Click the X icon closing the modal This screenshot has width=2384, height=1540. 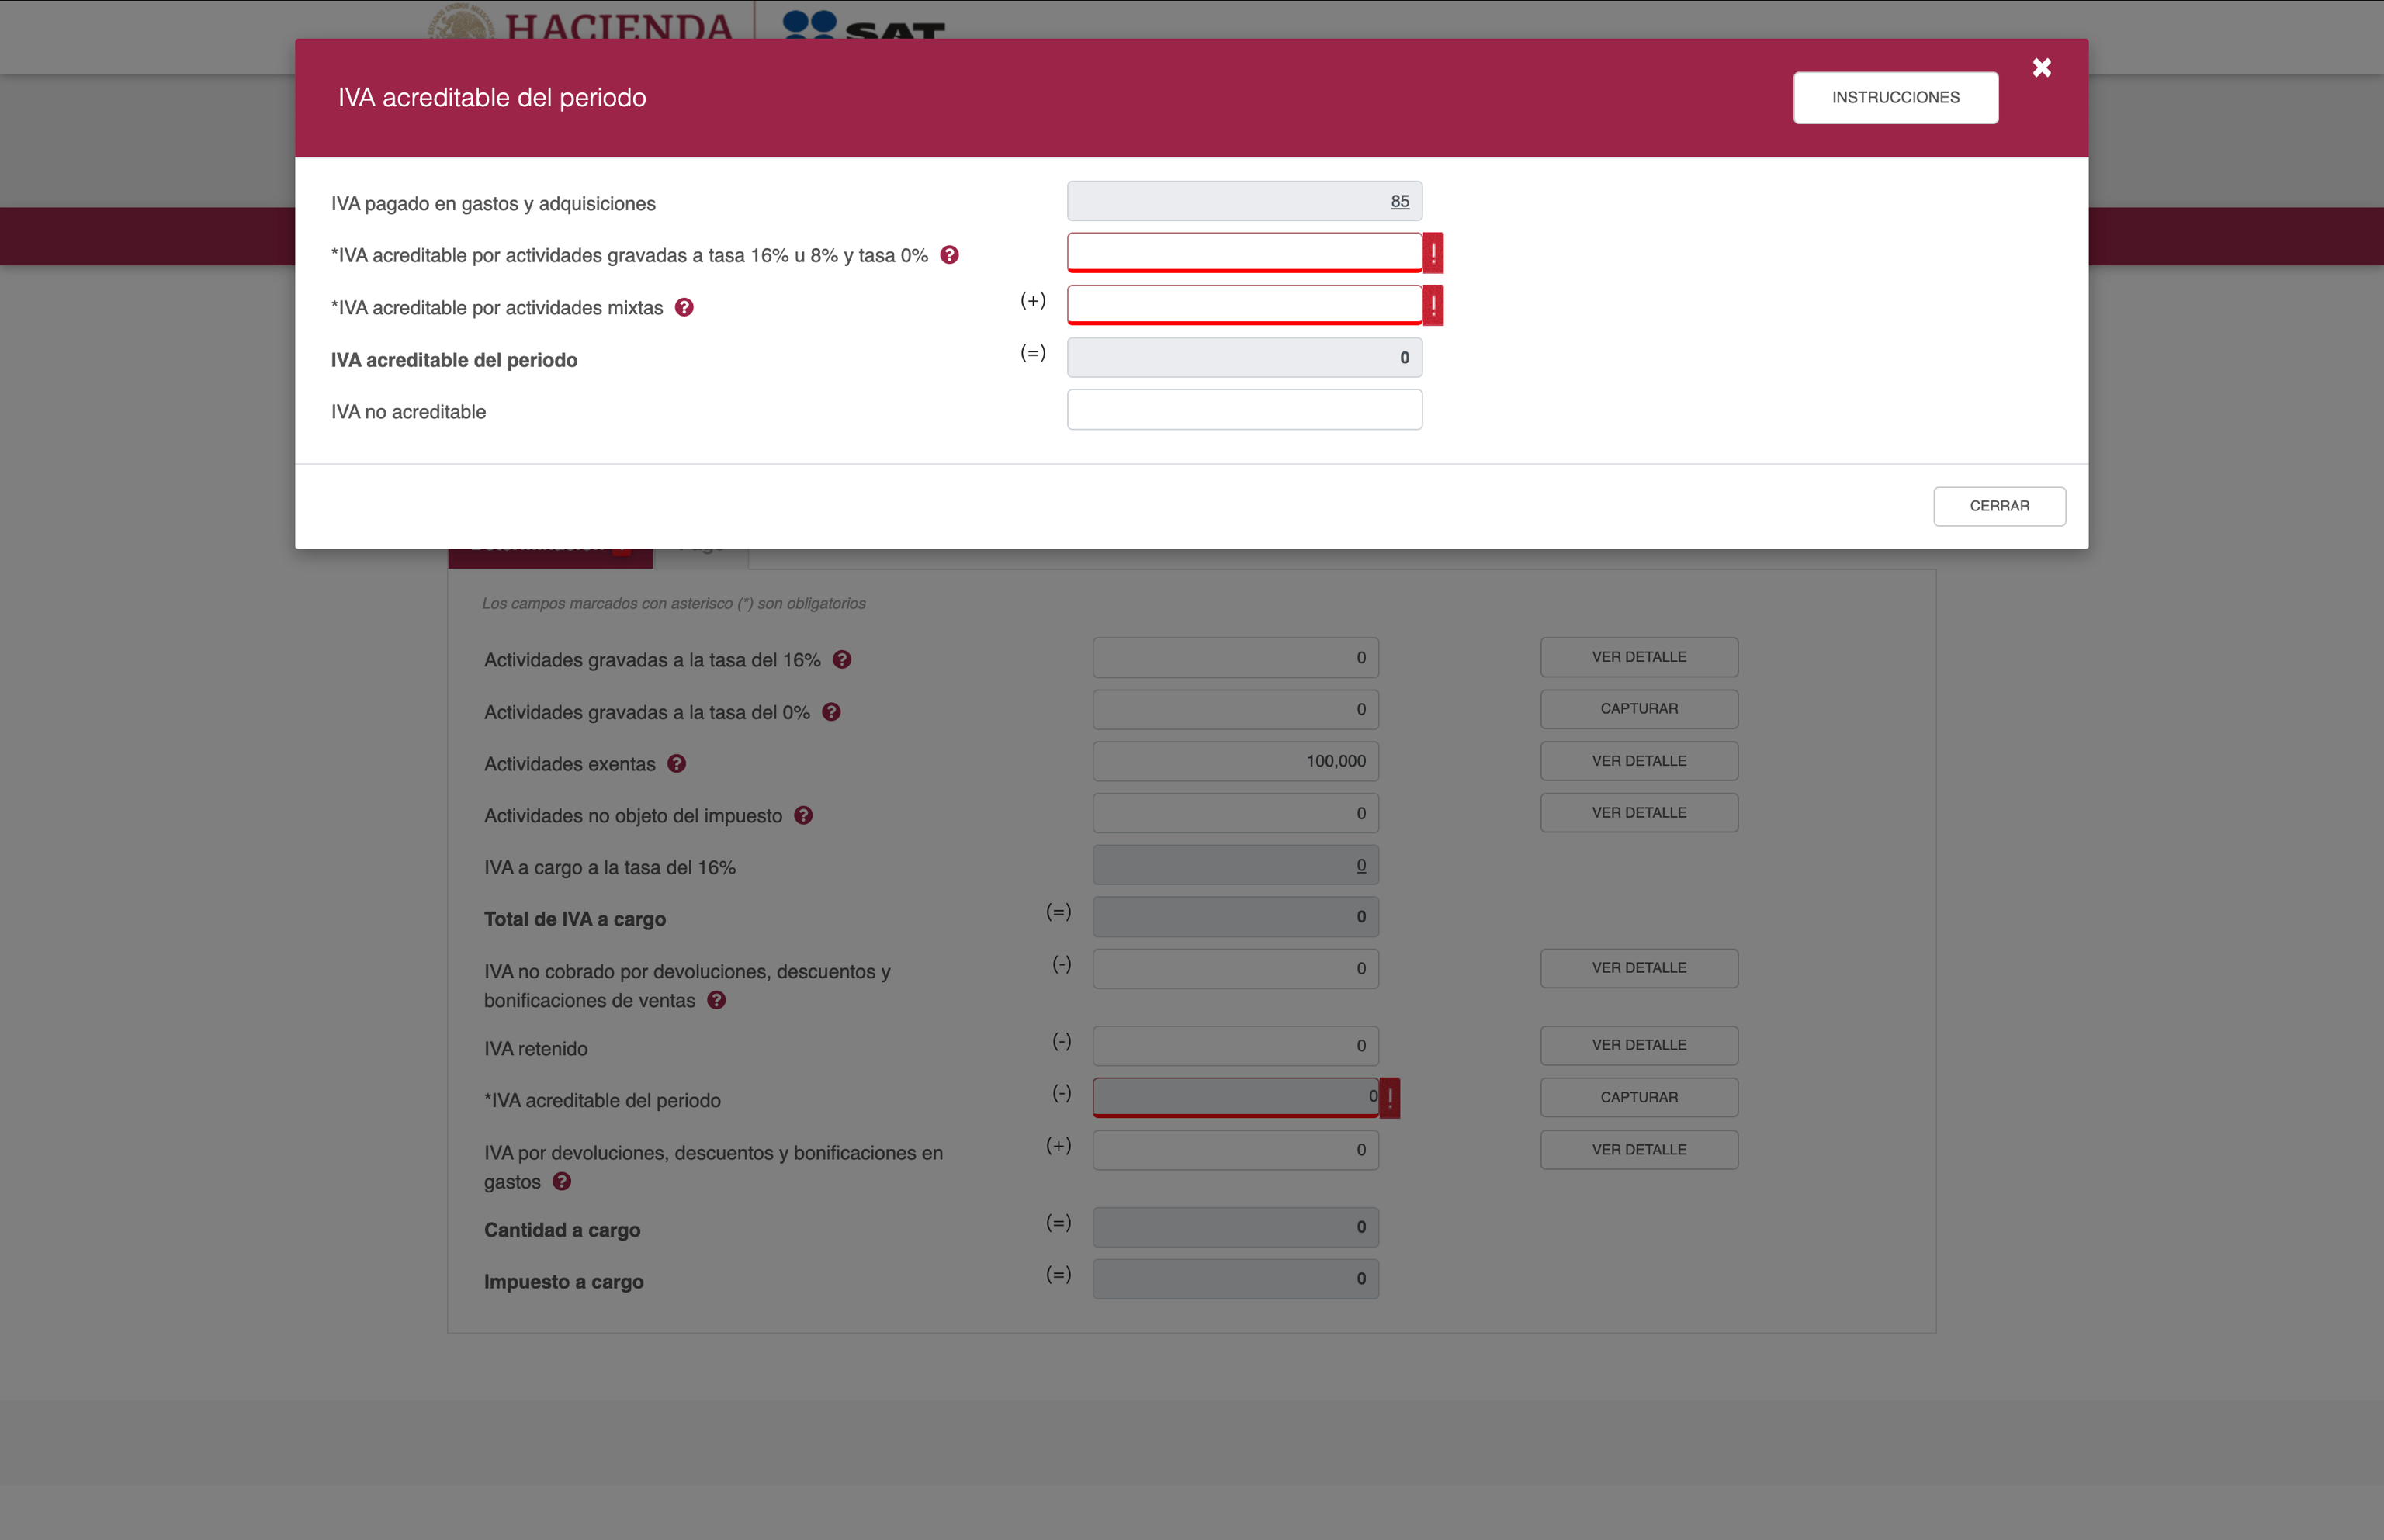click(2041, 68)
